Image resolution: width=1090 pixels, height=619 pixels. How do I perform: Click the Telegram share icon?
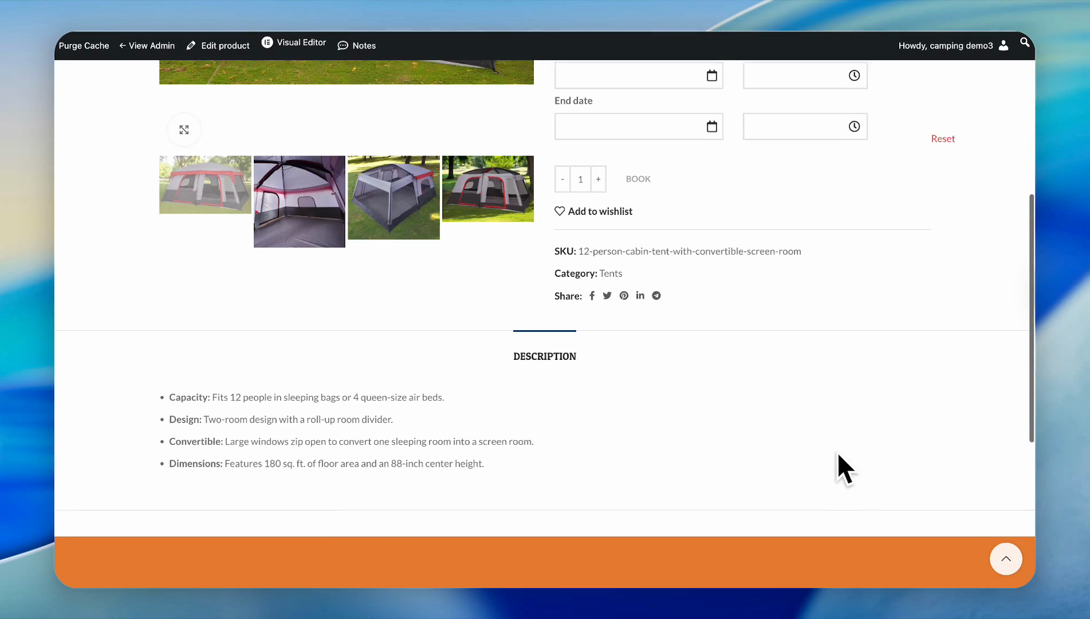click(656, 296)
